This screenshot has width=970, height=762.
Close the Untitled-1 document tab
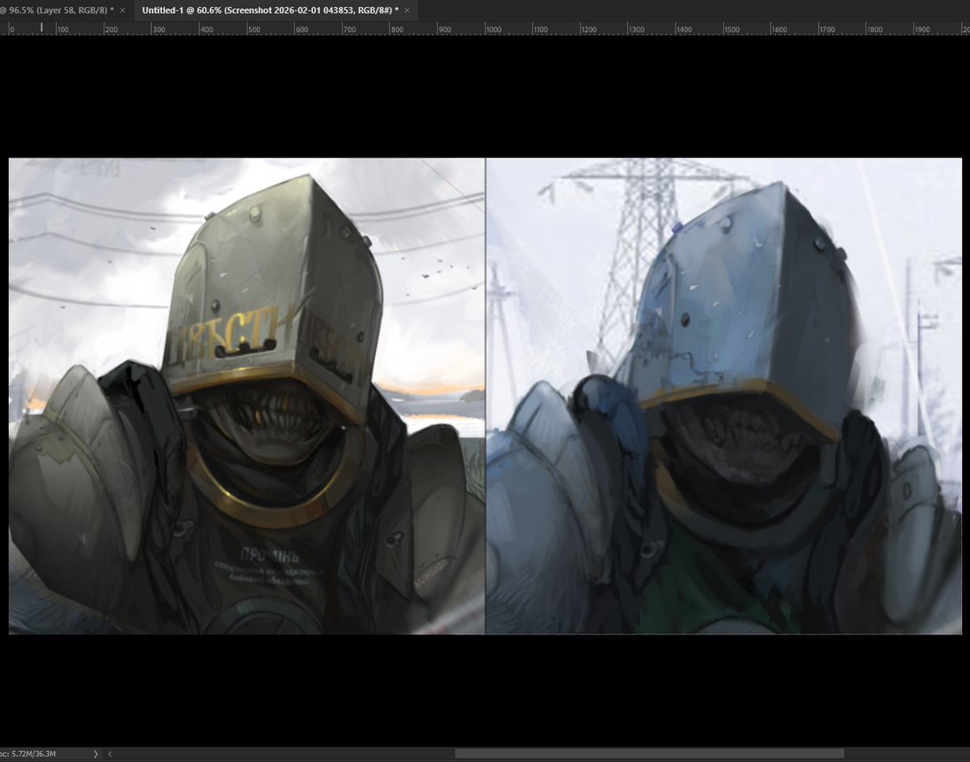tap(408, 11)
